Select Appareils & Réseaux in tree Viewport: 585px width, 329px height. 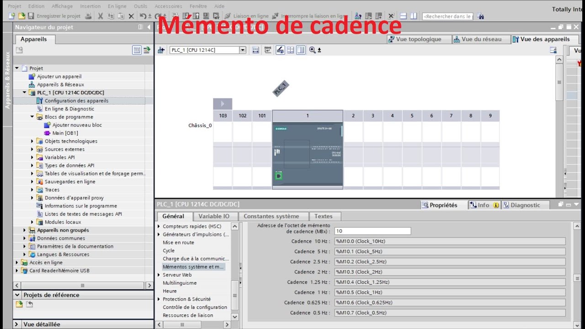click(x=60, y=85)
